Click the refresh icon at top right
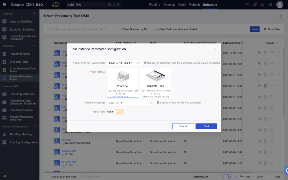The height and width of the screenshot is (180, 288). (281, 16)
